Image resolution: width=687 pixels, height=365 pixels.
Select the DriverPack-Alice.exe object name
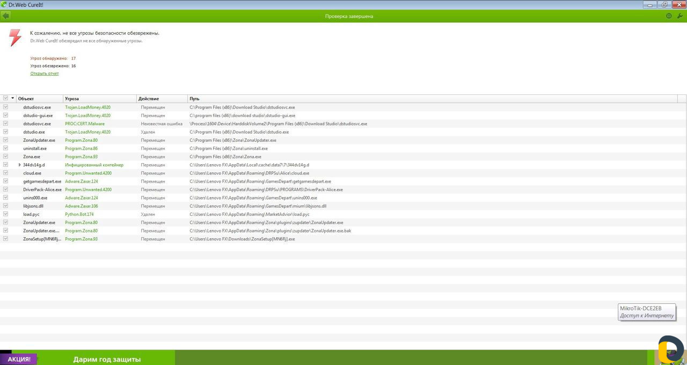(x=42, y=189)
